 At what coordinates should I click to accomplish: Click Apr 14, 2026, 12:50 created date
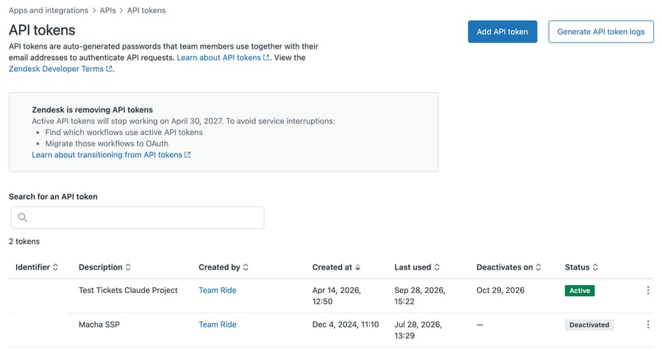336,296
